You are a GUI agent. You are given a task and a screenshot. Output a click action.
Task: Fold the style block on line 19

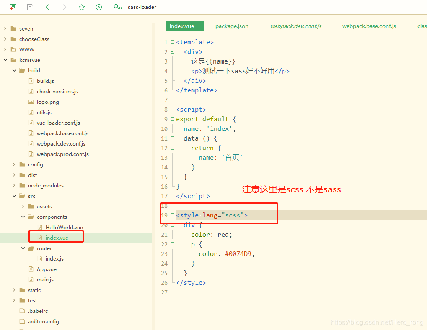172,215
